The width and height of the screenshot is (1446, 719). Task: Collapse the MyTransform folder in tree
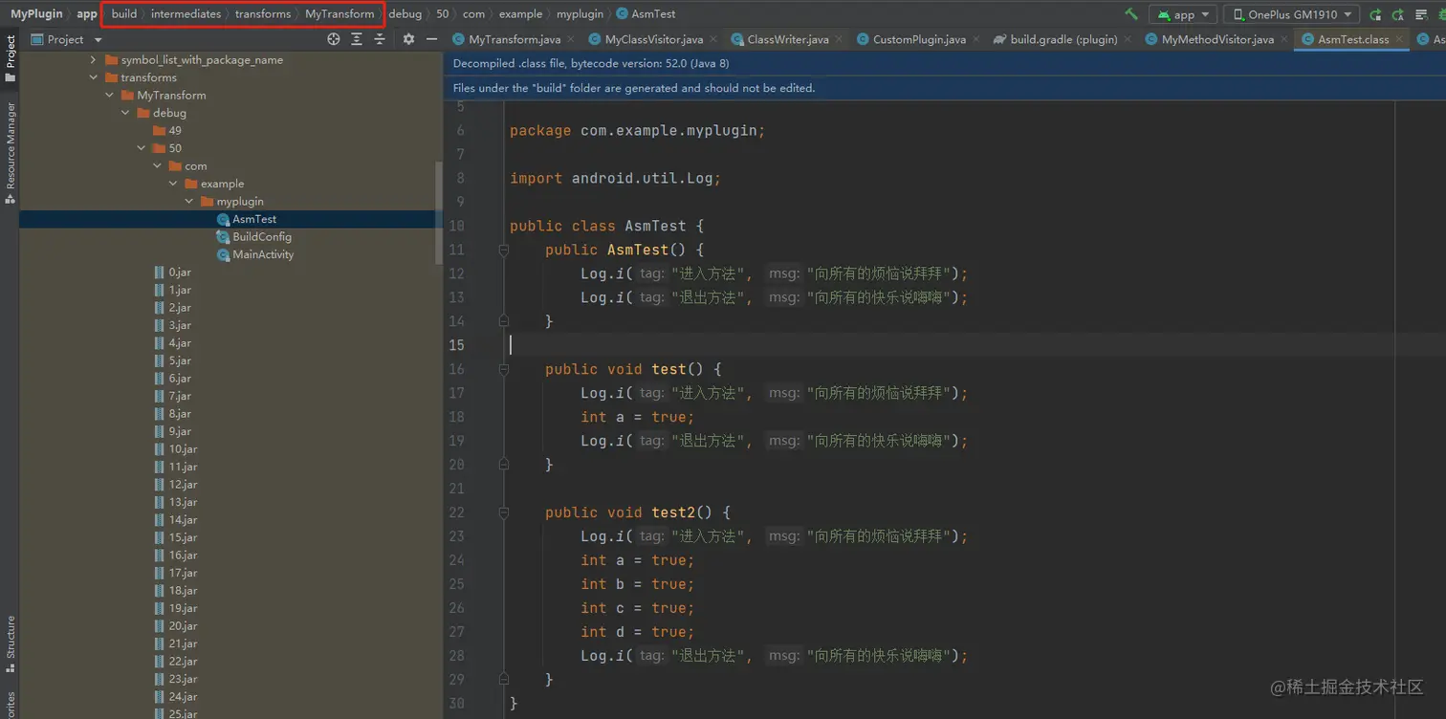pyautogui.click(x=110, y=95)
